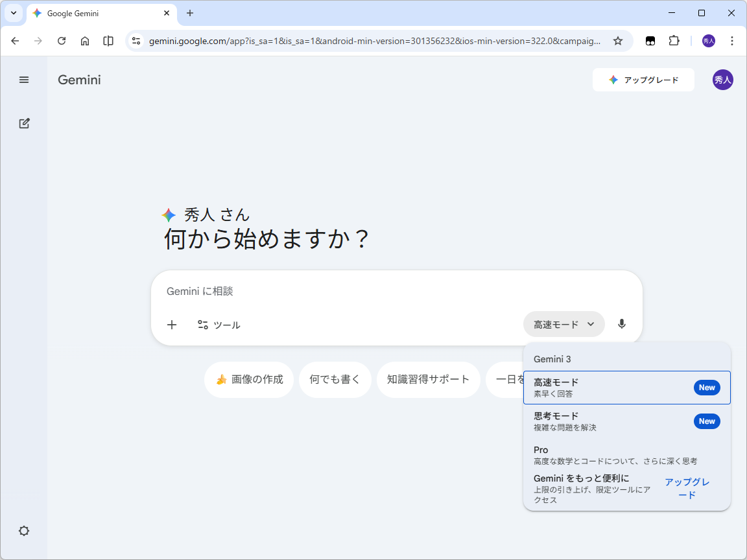Go to the browser home page icon
The width and height of the screenshot is (747, 560).
[85, 41]
